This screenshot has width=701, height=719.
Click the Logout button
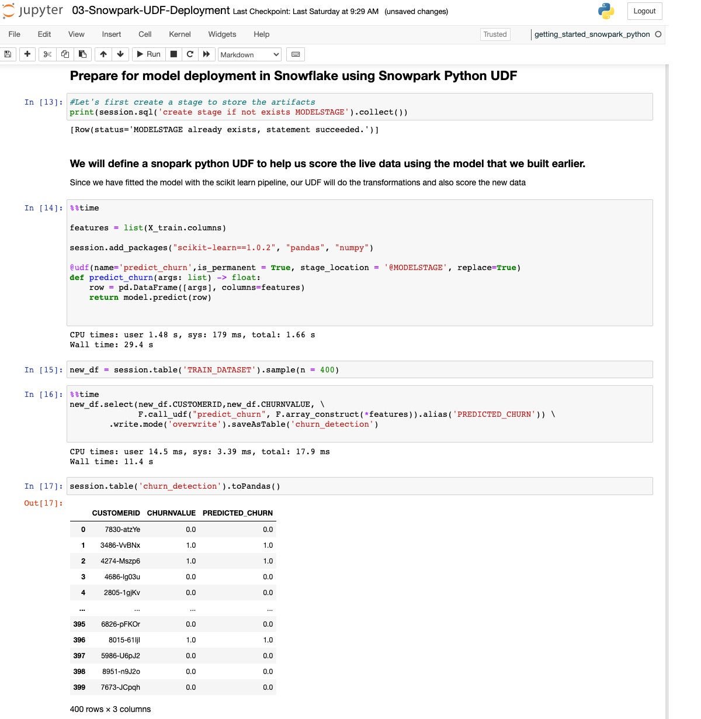pyautogui.click(x=644, y=11)
